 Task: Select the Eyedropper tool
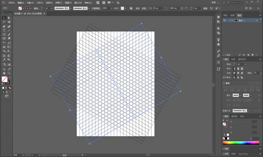pyautogui.click(x=4, y=60)
